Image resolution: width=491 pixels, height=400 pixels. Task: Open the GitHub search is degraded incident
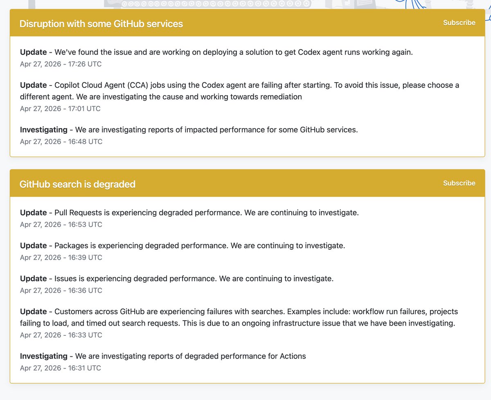coord(77,184)
